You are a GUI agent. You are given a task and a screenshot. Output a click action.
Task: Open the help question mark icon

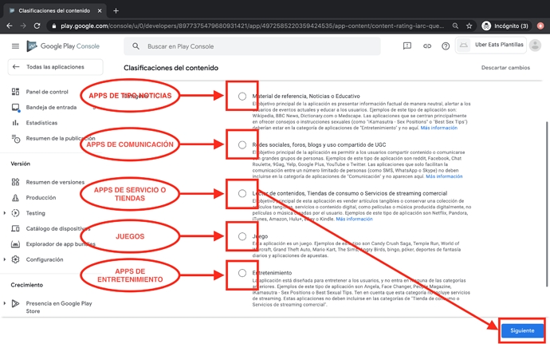tap(446, 46)
